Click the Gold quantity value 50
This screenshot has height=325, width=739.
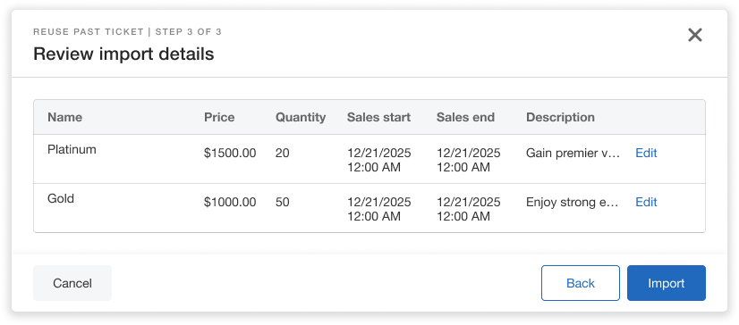tap(283, 202)
